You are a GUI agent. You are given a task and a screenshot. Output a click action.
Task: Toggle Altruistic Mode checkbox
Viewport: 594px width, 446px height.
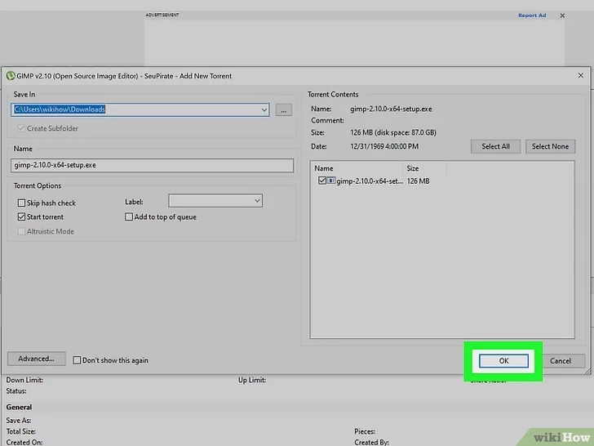21,231
